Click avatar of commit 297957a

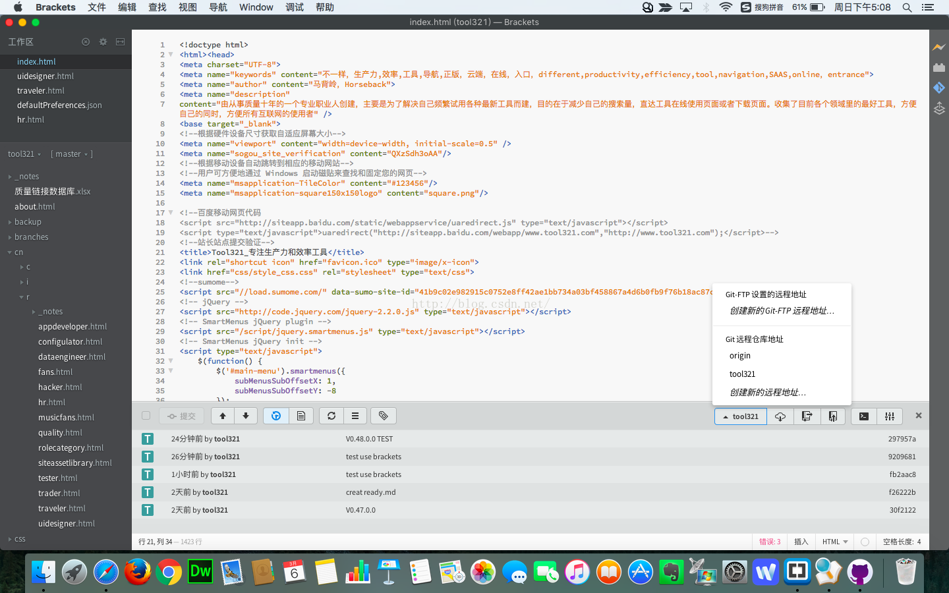tap(148, 439)
